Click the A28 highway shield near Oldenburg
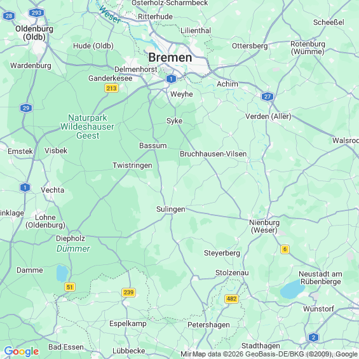The height and width of the screenshot is (359, 359). (9, 16)
